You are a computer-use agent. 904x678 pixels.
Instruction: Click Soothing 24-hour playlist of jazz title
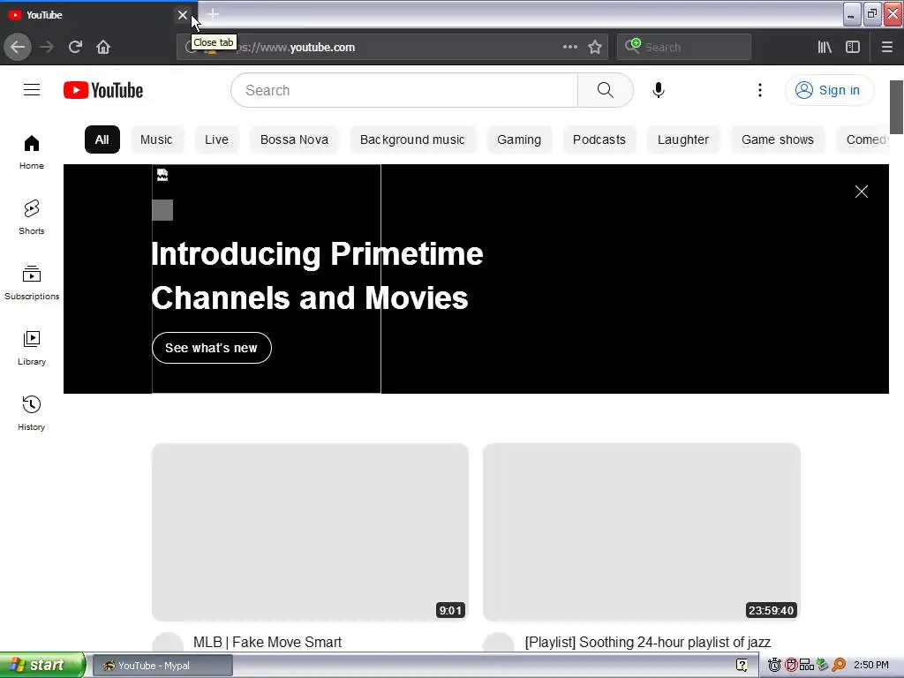click(x=647, y=643)
